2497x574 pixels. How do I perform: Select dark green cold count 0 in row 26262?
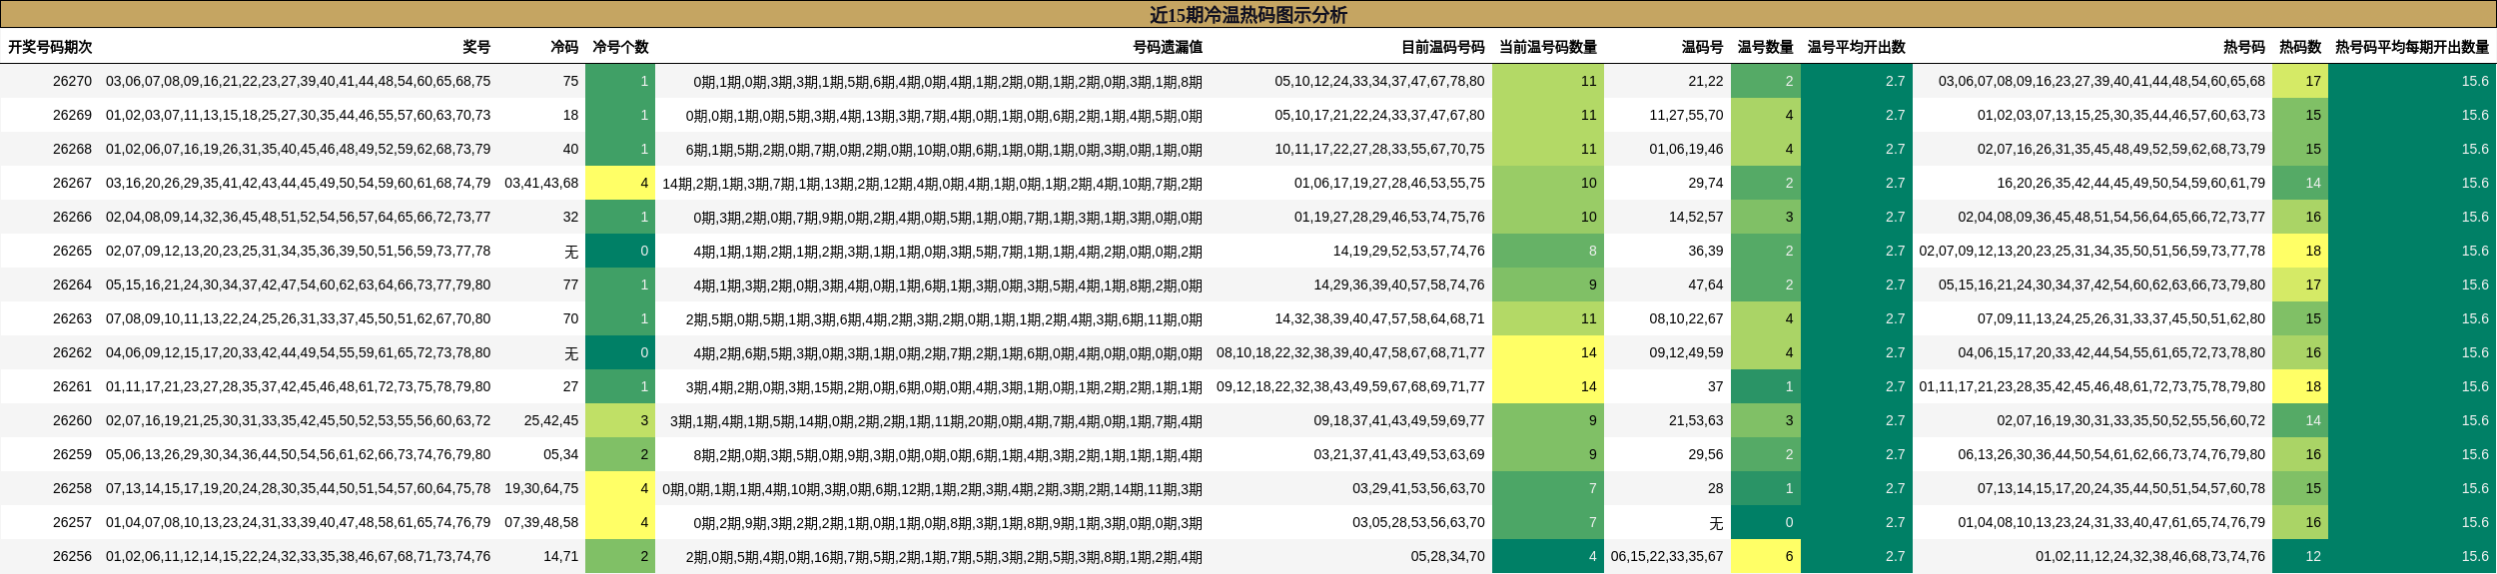(620, 352)
